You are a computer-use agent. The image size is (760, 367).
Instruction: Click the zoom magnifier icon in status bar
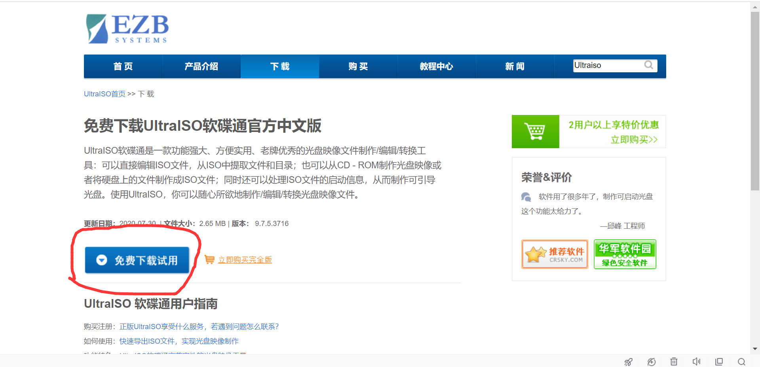(742, 361)
